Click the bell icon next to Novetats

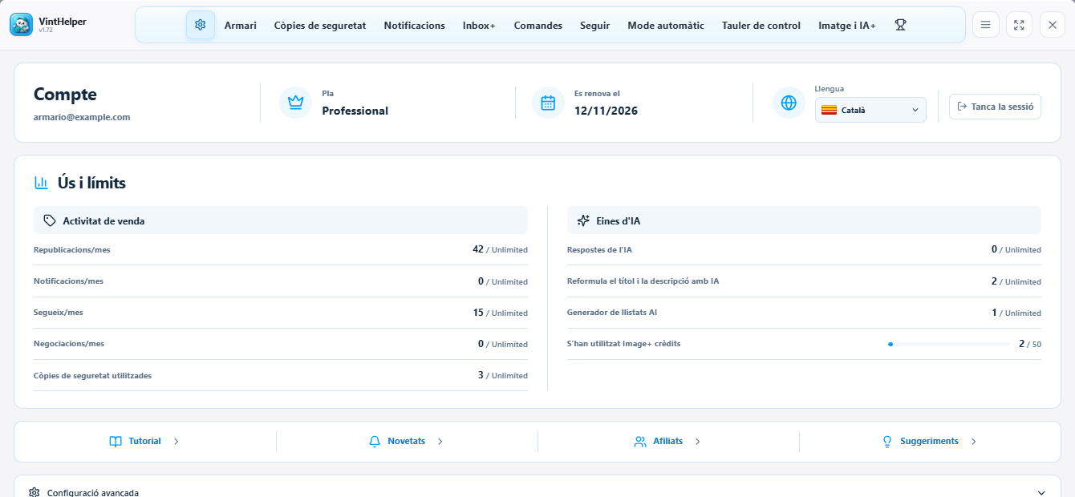pyautogui.click(x=375, y=442)
